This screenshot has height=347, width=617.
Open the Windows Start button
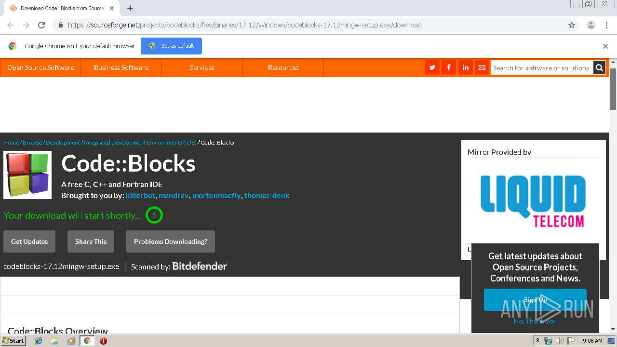13,341
